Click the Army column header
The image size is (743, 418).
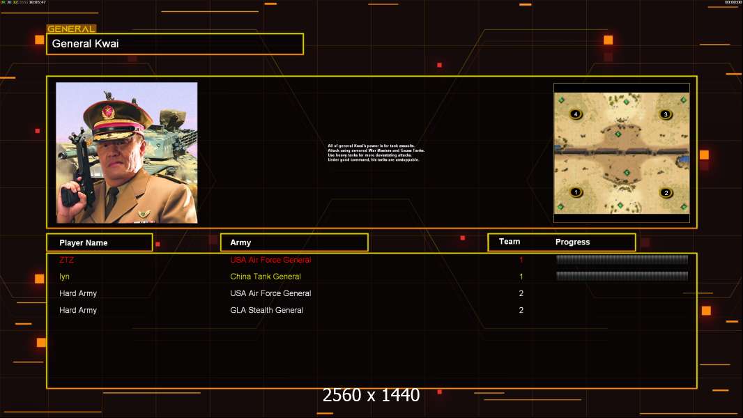click(x=294, y=242)
